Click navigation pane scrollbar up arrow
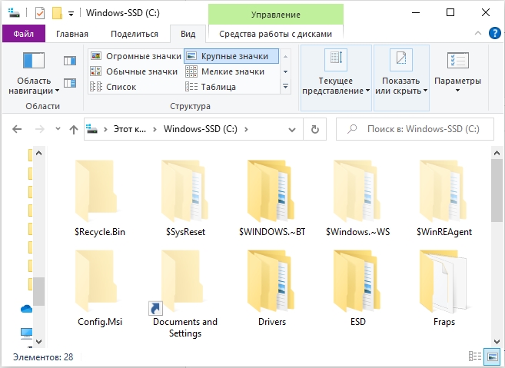 (x=38, y=153)
